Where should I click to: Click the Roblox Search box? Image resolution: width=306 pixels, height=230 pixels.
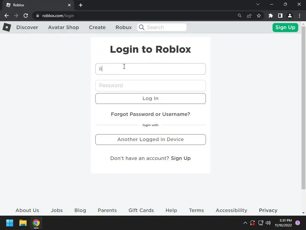pyautogui.click(x=162, y=27)
